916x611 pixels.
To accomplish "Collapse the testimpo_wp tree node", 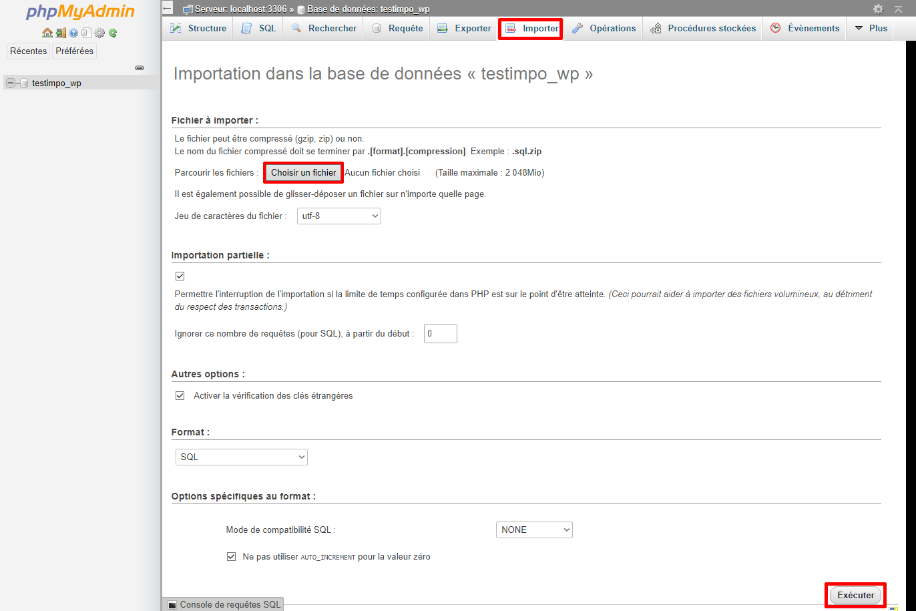I will [10, 83].
